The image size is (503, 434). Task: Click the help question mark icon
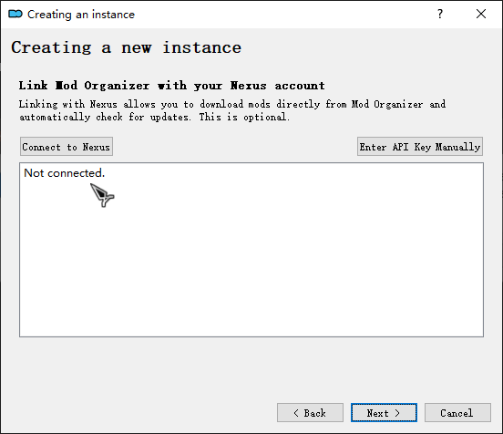click(440, 14)
